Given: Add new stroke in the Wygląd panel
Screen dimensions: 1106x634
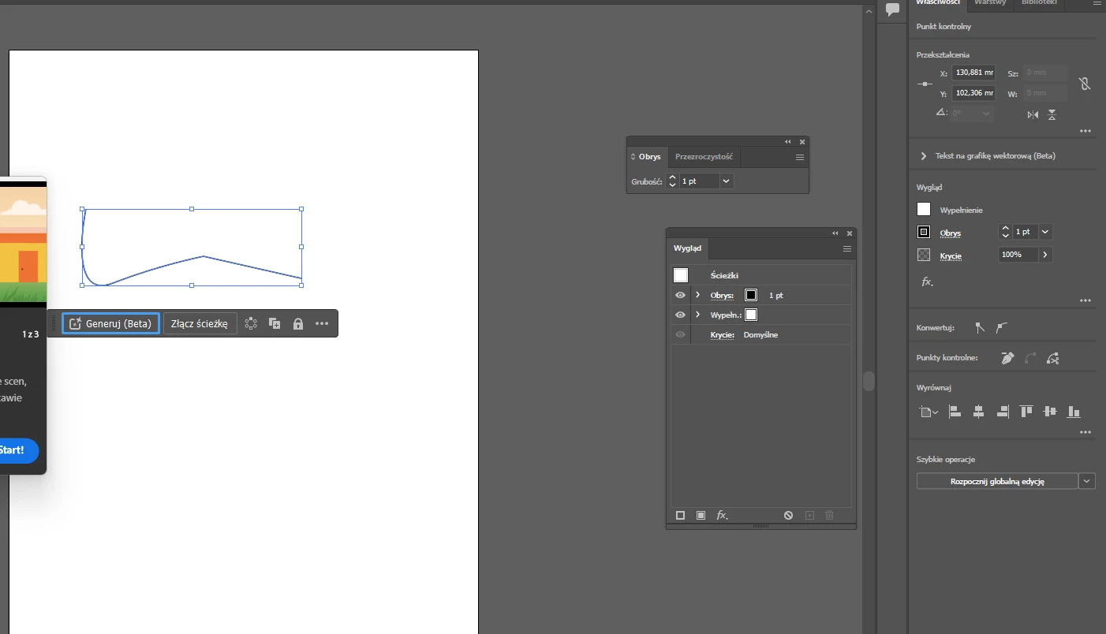Looking at the screenshot, I should (x=680, y=516).
